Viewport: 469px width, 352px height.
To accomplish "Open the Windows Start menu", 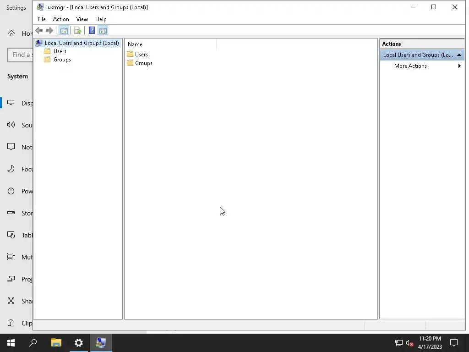I will [x=11, y=343].
